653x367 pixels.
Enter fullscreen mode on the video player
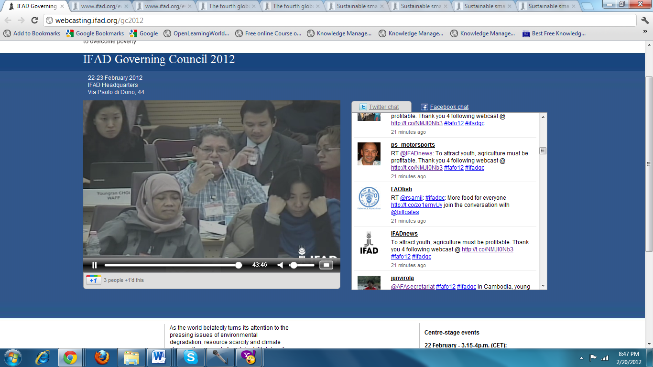pyautogui.click(x=326, y=265)
